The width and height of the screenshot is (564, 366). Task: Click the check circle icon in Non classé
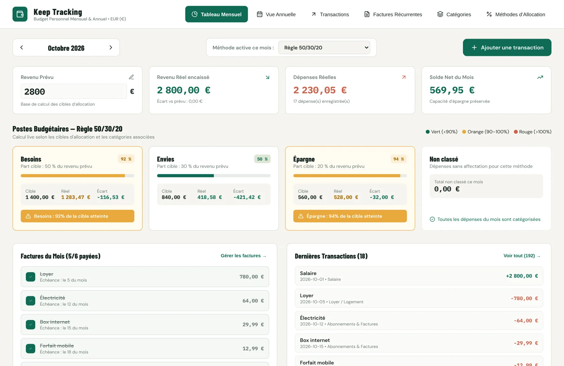432,219
